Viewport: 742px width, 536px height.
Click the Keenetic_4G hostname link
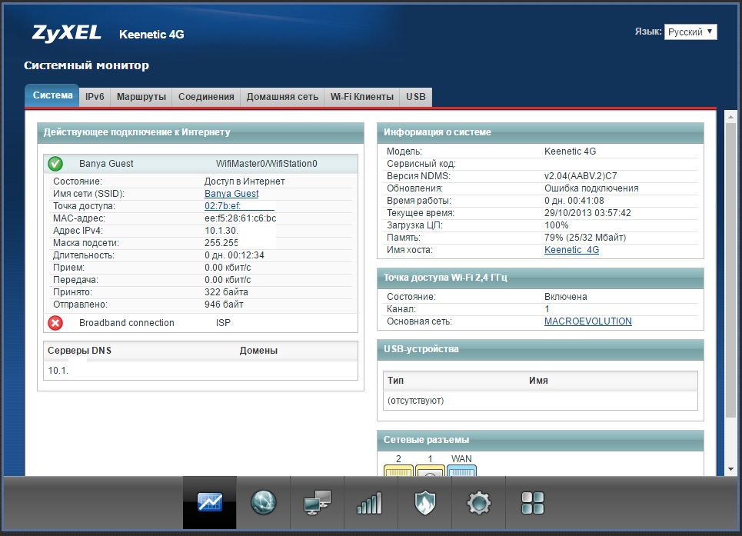tap(571, 250)
